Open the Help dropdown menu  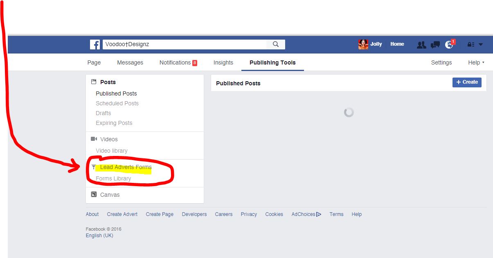(x=476, y=62)
